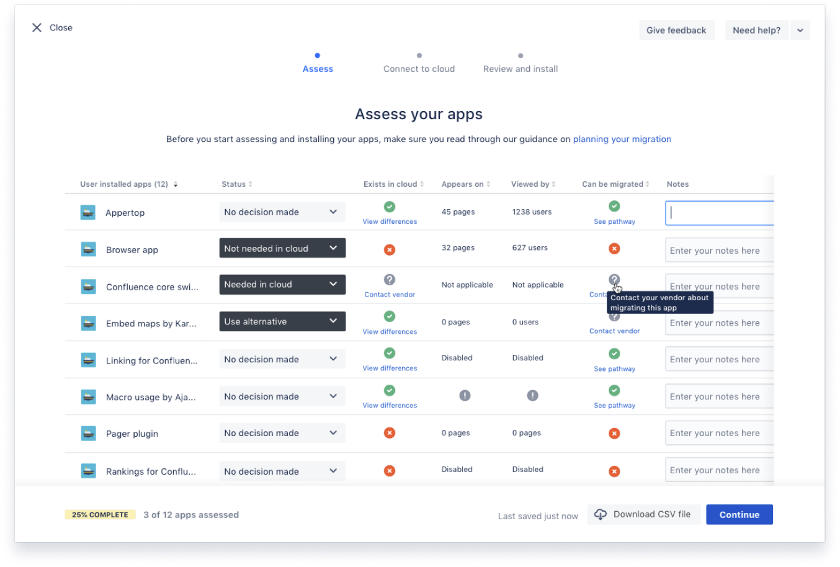Click Pager plugin Can be migrated red cross
The height and width of the screenshot is (567, 840).
coord(614,433)
